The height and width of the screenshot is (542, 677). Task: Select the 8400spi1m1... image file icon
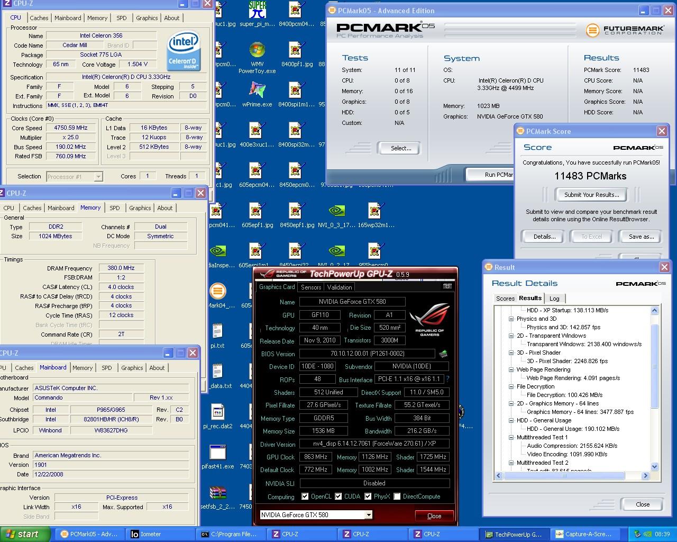296,95
